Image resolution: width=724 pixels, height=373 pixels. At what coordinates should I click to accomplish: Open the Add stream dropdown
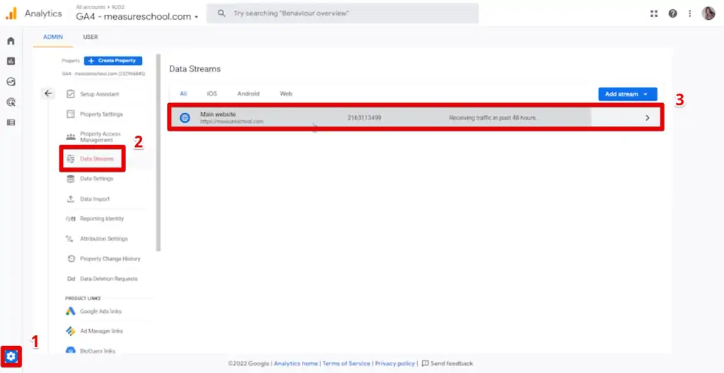coord(628,94)
